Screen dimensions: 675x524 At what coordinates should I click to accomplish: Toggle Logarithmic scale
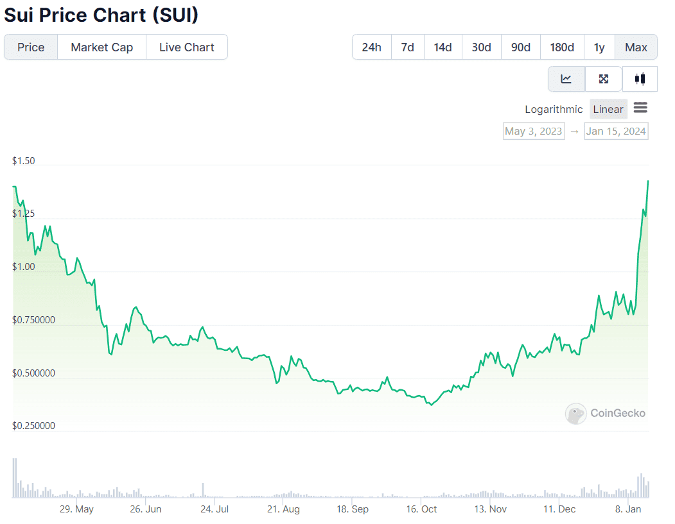coord(554,109)
